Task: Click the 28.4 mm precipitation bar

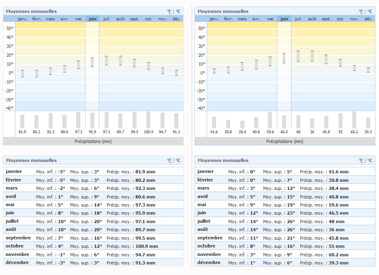Action: [242, 124]
